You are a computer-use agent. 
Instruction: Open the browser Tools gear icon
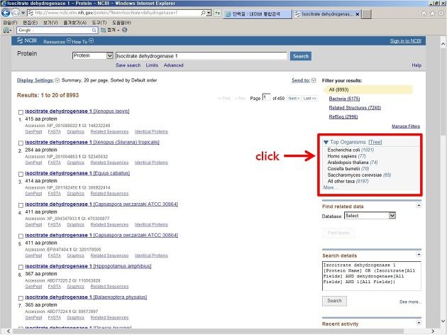point(441,13)
